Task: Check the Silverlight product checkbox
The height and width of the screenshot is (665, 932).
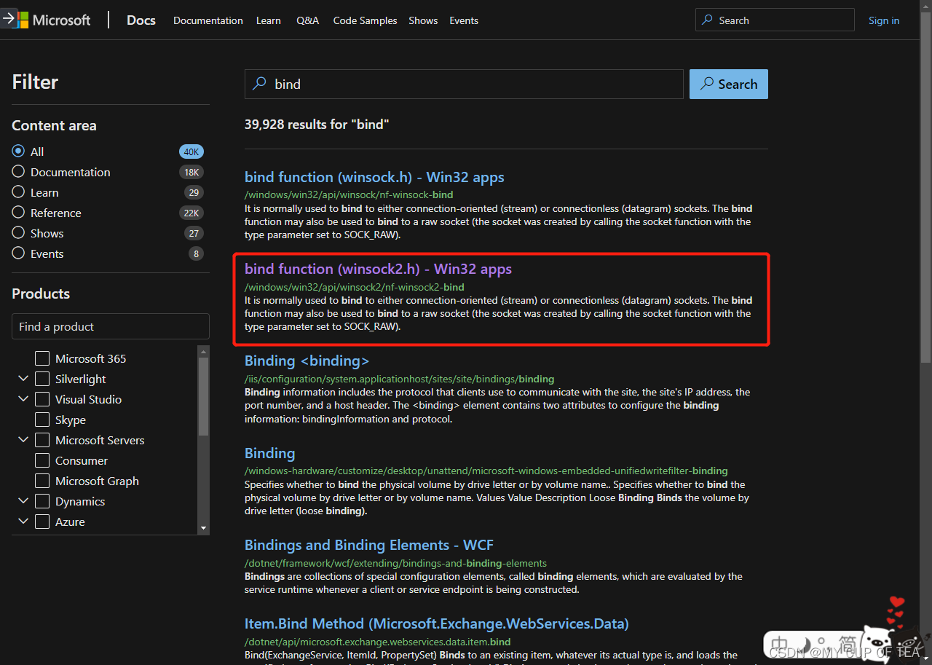Action: pos(42,379)
